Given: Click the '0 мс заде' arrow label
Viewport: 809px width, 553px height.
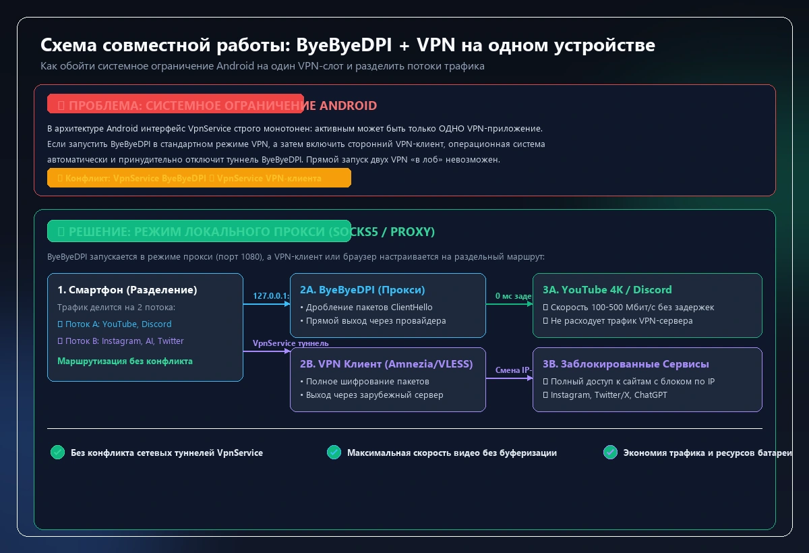Looking at the screenshot, I should pos(514,295).
